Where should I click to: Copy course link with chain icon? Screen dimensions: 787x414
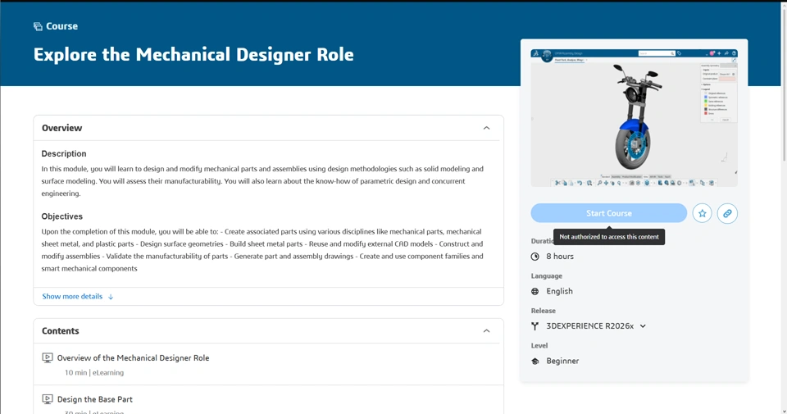[727, 213]
